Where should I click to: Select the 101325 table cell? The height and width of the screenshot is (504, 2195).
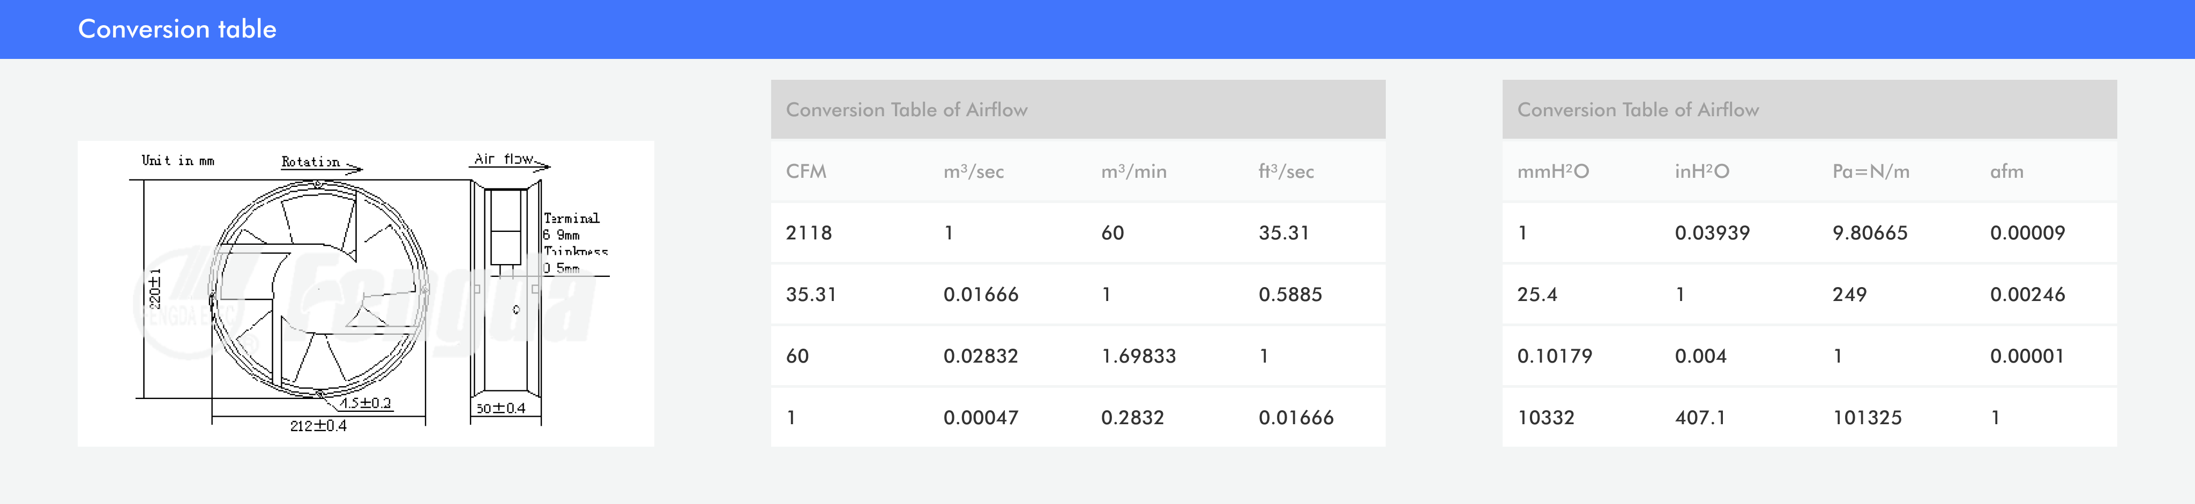click(1867, 417)
